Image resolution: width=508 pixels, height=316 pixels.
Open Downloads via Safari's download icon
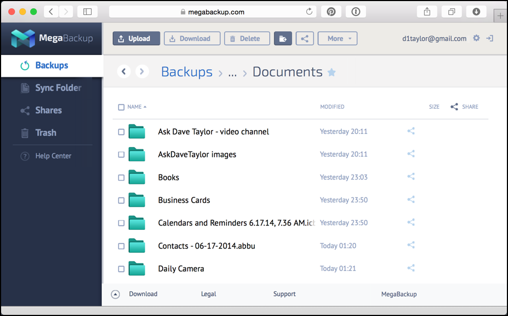476,12
